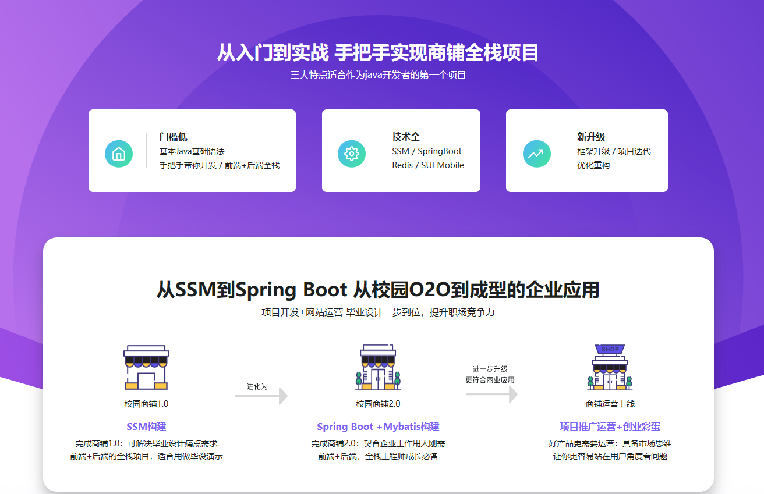The height and width of the screenshot is (494, 764).
Task: Click the gray arrow under 进化为
Action: point(261,396)
